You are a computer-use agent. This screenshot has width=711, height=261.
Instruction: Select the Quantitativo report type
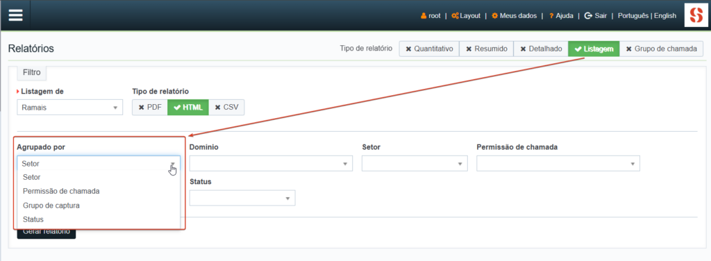(429, 49)
